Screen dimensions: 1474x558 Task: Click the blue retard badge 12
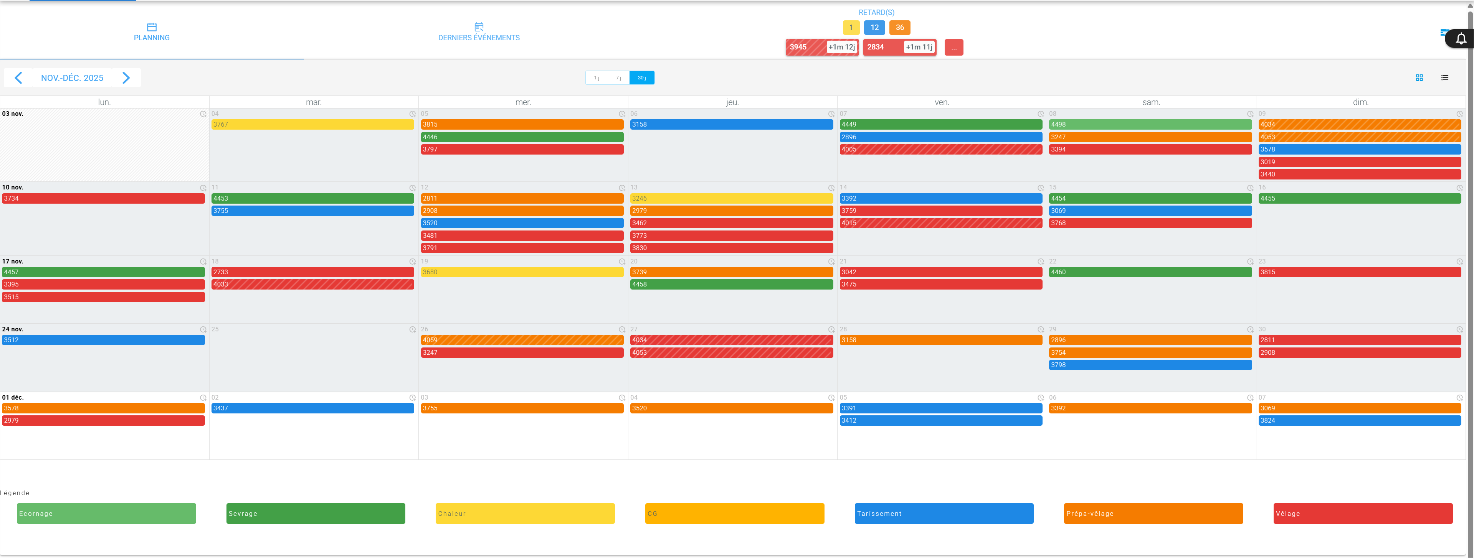(874, 28)
